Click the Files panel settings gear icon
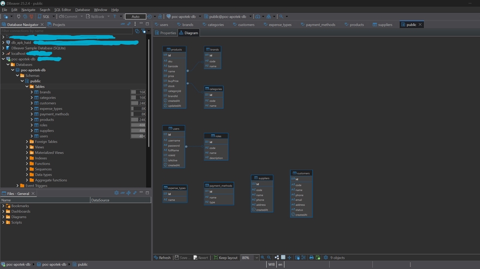 point(116,193)
